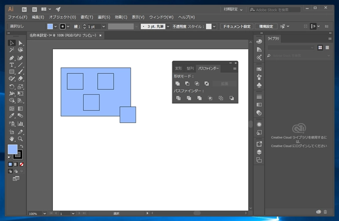This screenshot has height=221, width=339.
Task: Open the Bridge (Br) icon
Action: (24, 9)
